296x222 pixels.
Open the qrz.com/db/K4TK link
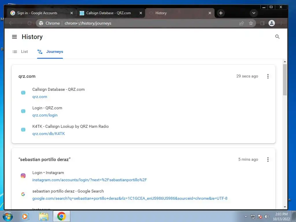(49, 134)
